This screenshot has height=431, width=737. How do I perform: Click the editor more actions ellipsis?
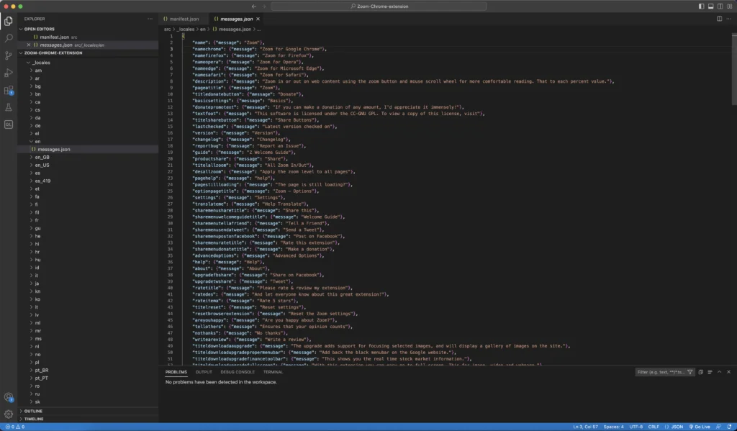pyautogui.click(x=729, y=19)
